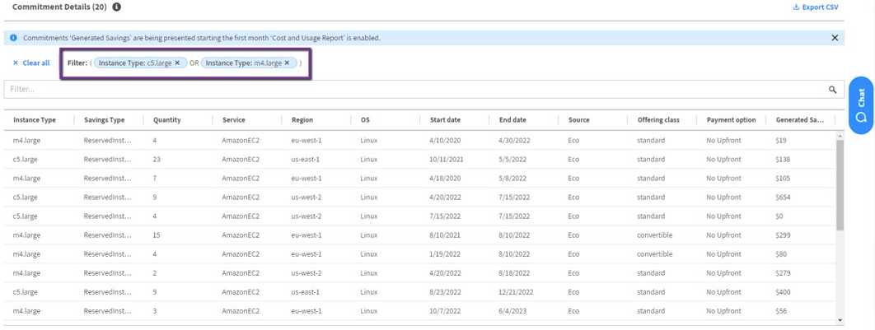Open the Chat widget
This screenshot has height=330, width=875.
click(861, 105)
